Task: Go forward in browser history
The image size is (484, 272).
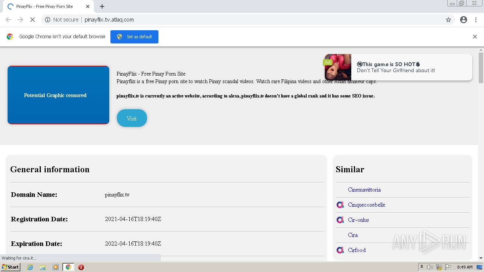Action: [x=20, y=20]
